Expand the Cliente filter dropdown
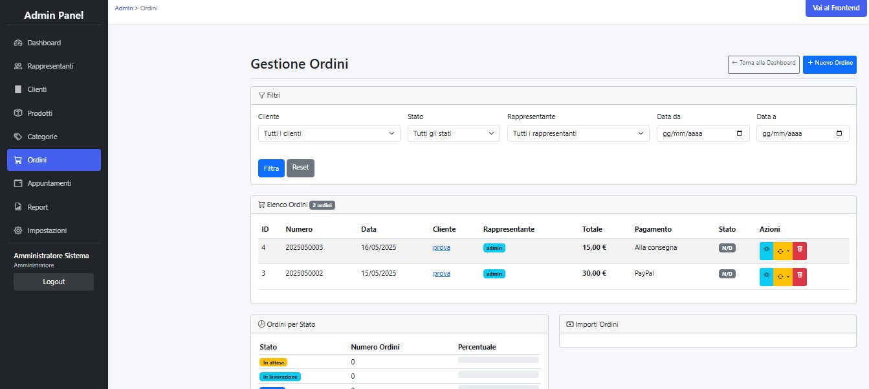The width and height of the screenshot is (869, 389). (328, 133)
